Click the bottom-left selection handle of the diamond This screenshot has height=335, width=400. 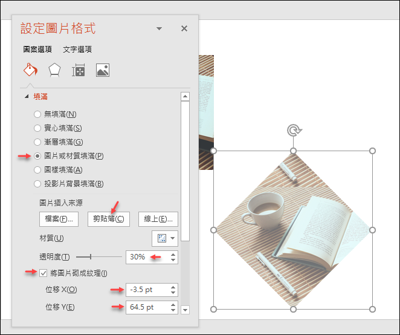click(x=214, y=309)
